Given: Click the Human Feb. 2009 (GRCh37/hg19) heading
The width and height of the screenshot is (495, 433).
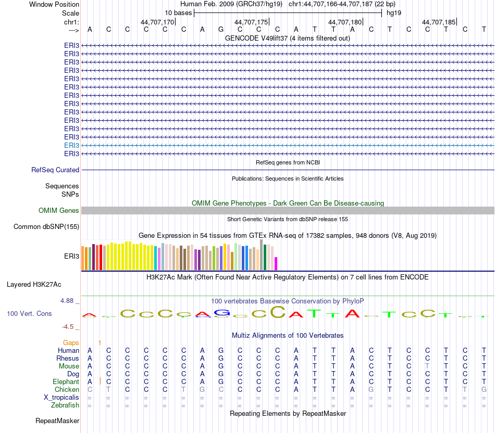Looking at the screenshot, I should tap(232, 4).
